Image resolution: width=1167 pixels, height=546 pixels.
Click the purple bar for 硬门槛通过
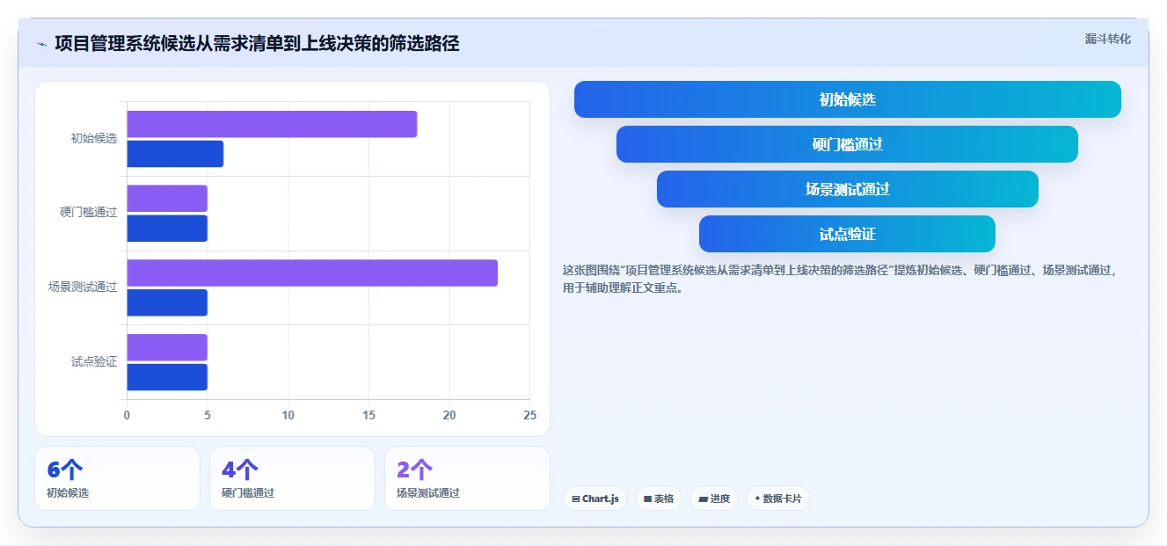click(167, 198)
